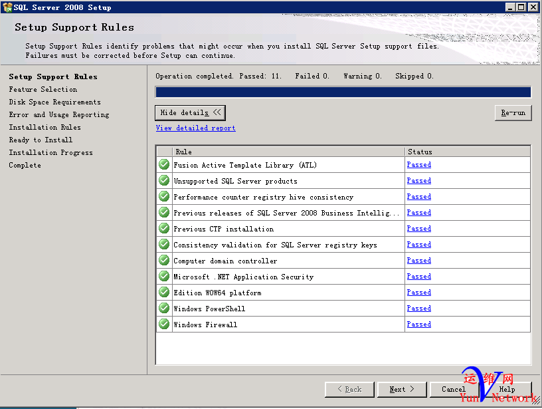Open Passed status for Windows PowerShell
The width and height of the screenshot is (542, 409).
point(419,308)
